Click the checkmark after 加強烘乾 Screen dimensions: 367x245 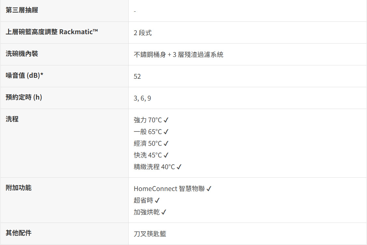click(x=164, y=212)
